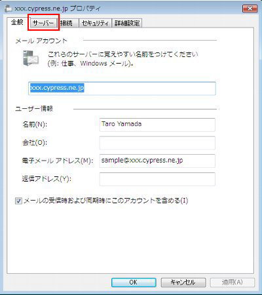Click the 電子メール アドレス field with sample@xxx.cypress.ne.jp
Image resolution: width=262 pixels, height=295 pixels.
pos(157,161)
